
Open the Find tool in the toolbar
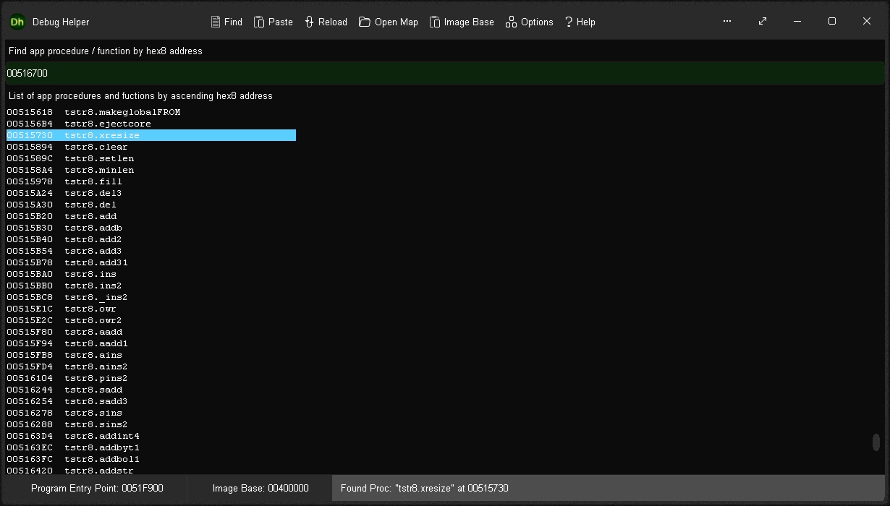point(226,22)
